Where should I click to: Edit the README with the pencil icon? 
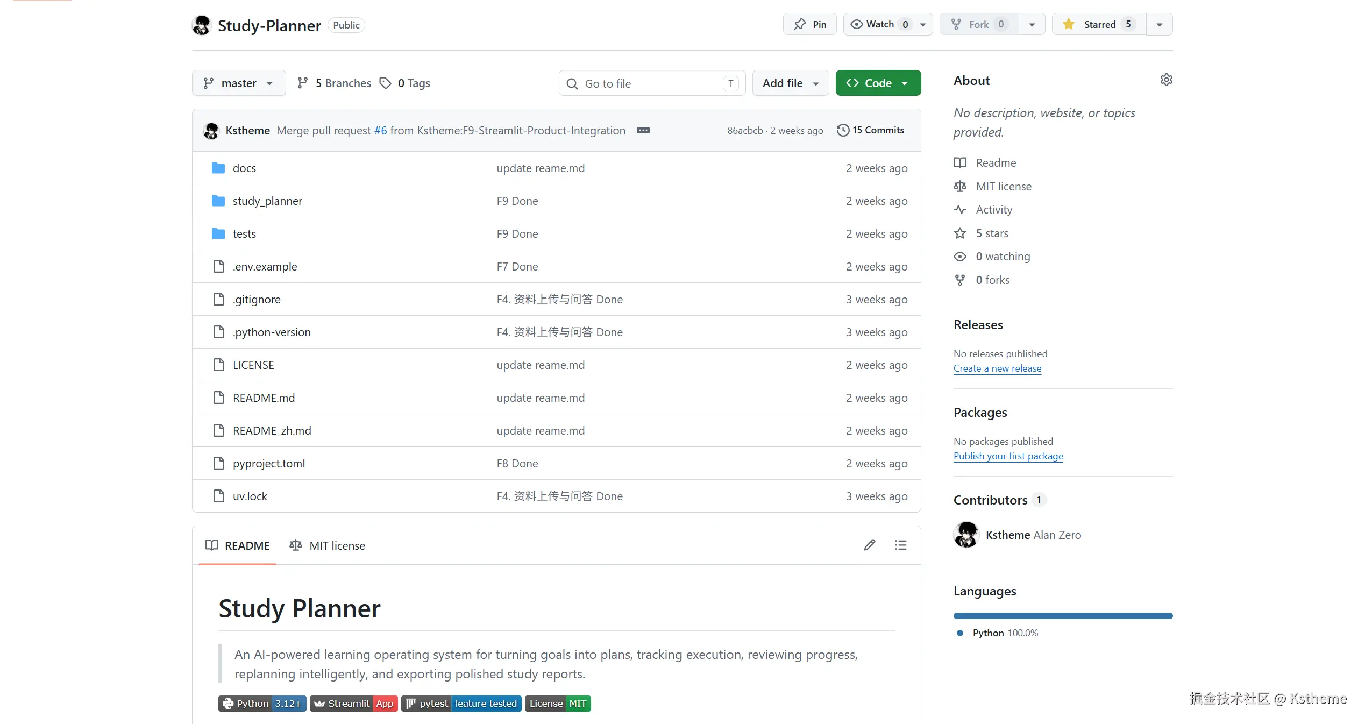pos(870,545)
